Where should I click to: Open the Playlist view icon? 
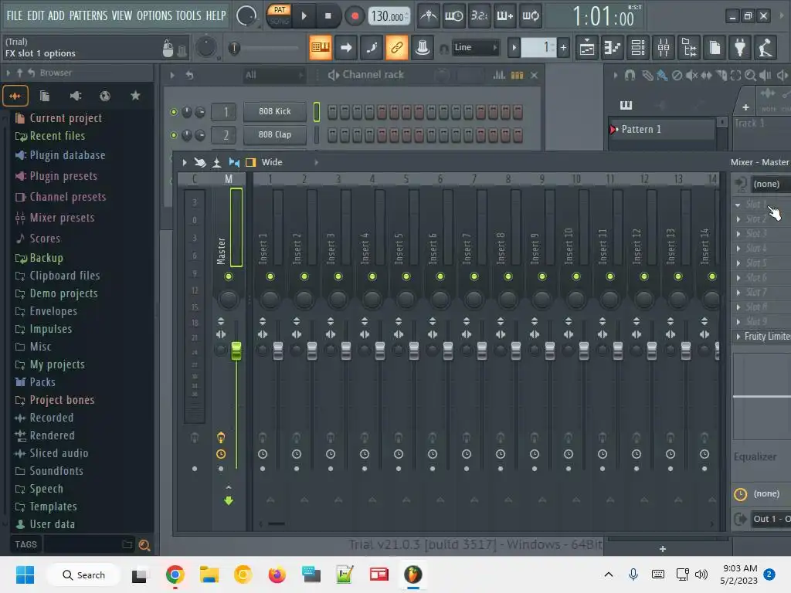click(587, 48)
